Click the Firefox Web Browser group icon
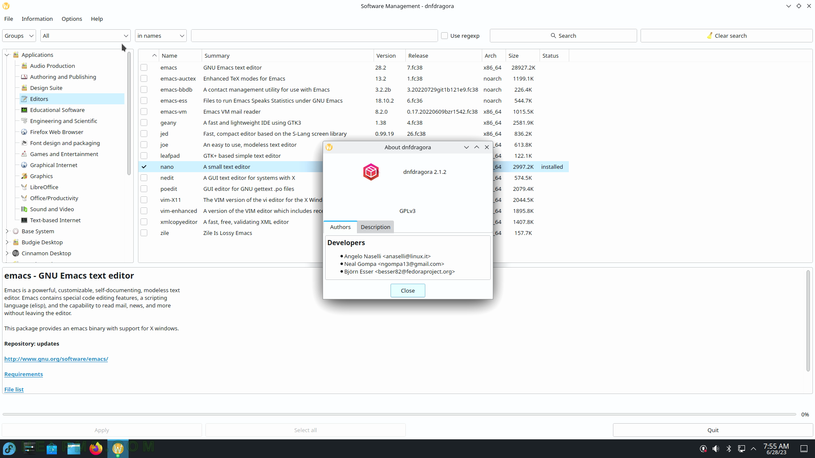The image size is (815, 458). pyautogui.click(x=24, y=132)
